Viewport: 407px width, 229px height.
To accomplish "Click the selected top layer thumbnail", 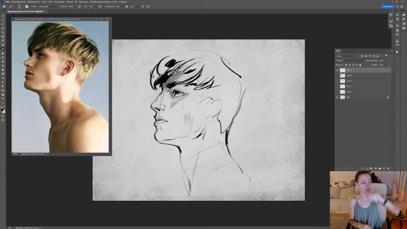I will tap(343, 71).
